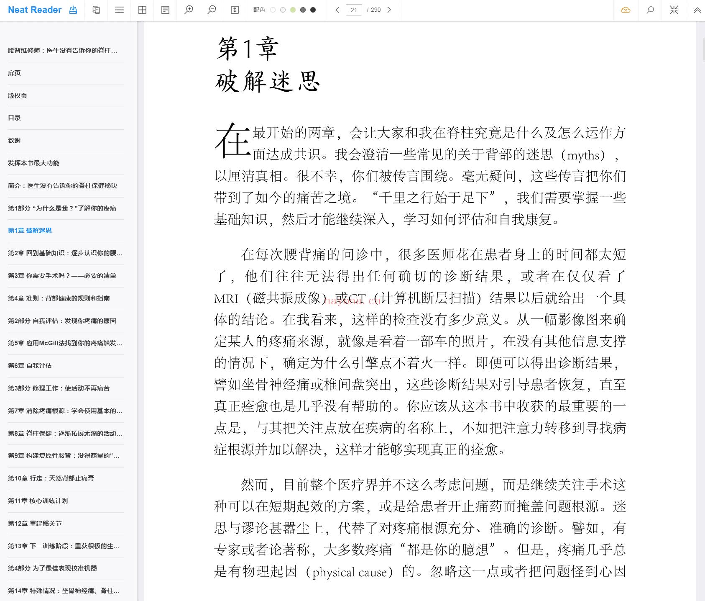Screen dimensions: 705x601
Task: Click the fit page height icon
Action: (x=235, y=10)
